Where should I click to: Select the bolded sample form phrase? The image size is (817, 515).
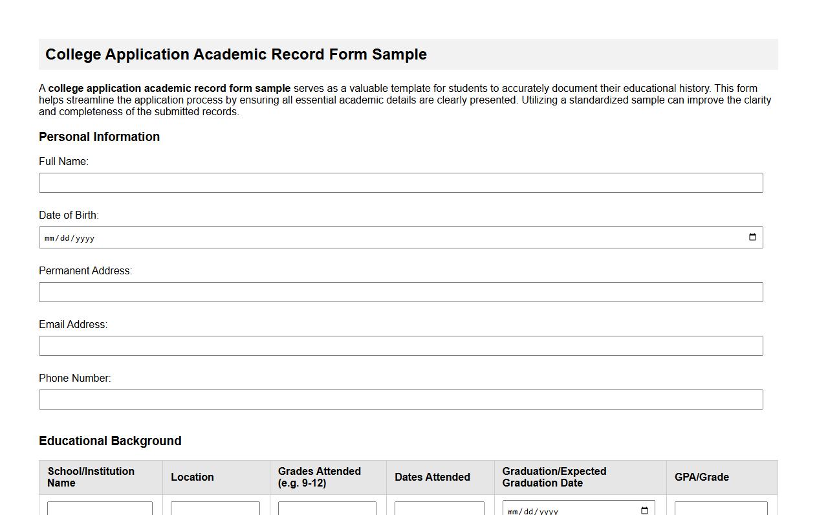(169, 88)
